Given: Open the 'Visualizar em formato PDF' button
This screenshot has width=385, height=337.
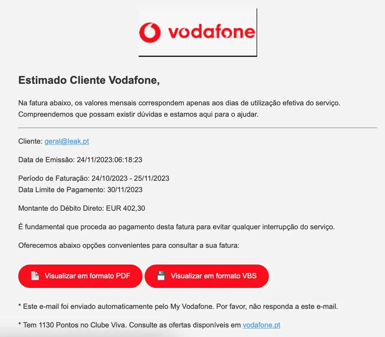Looking at the screenshot, I should tap(80, 276).
